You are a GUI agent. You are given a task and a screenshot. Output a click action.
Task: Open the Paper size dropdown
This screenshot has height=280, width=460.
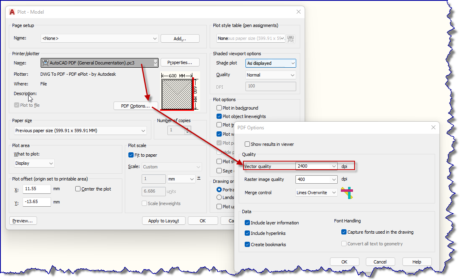tap(143, 131)
